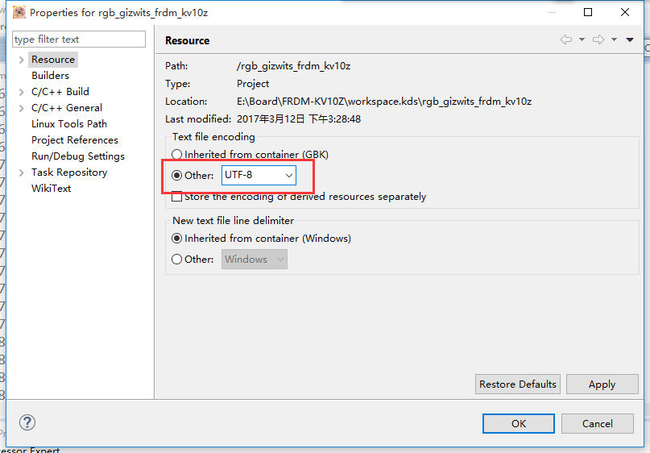Screen dimensions: 650x453
Task: Click the type filter text field
Action: tap(79, 39)
